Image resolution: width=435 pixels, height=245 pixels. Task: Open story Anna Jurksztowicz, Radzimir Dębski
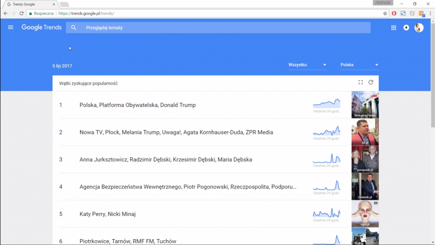pyautogui.click(x=166, y=159)
